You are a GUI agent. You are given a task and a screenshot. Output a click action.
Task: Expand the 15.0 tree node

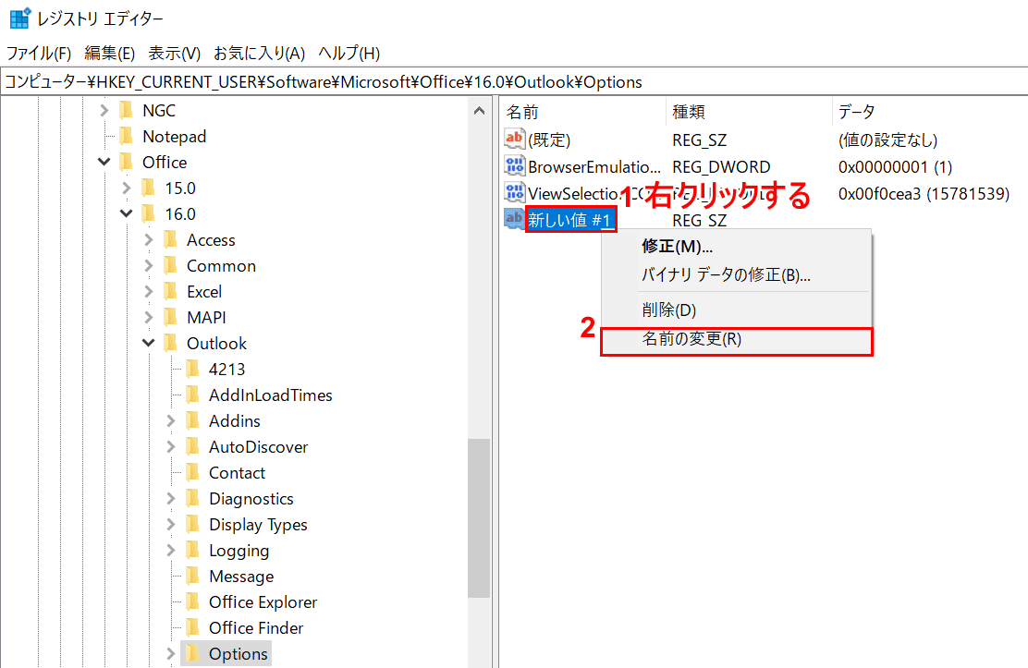coord(126,188)
